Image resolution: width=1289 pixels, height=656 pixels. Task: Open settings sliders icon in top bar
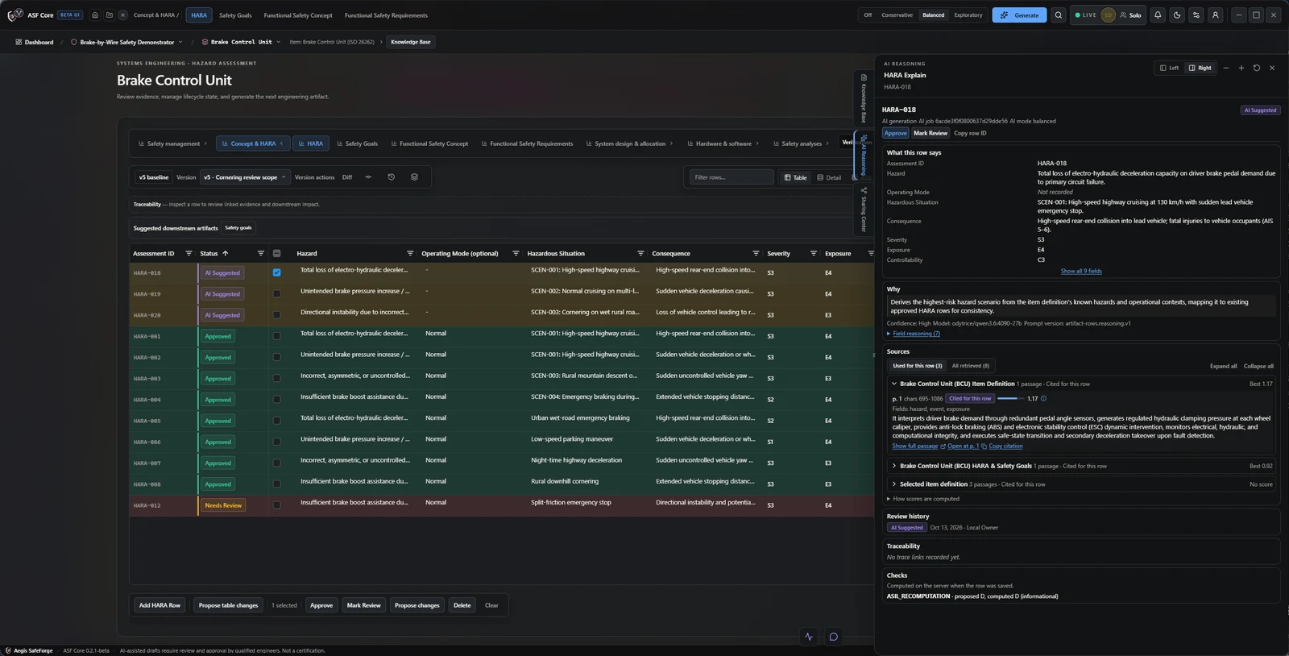click(x=1196, y=15)
